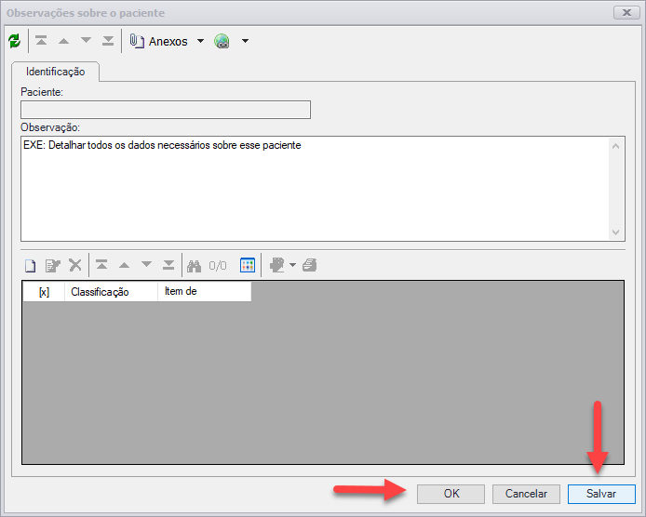Click the print icon in grid toolbar
Screen dimensions: 646x517
pos(309,265)
